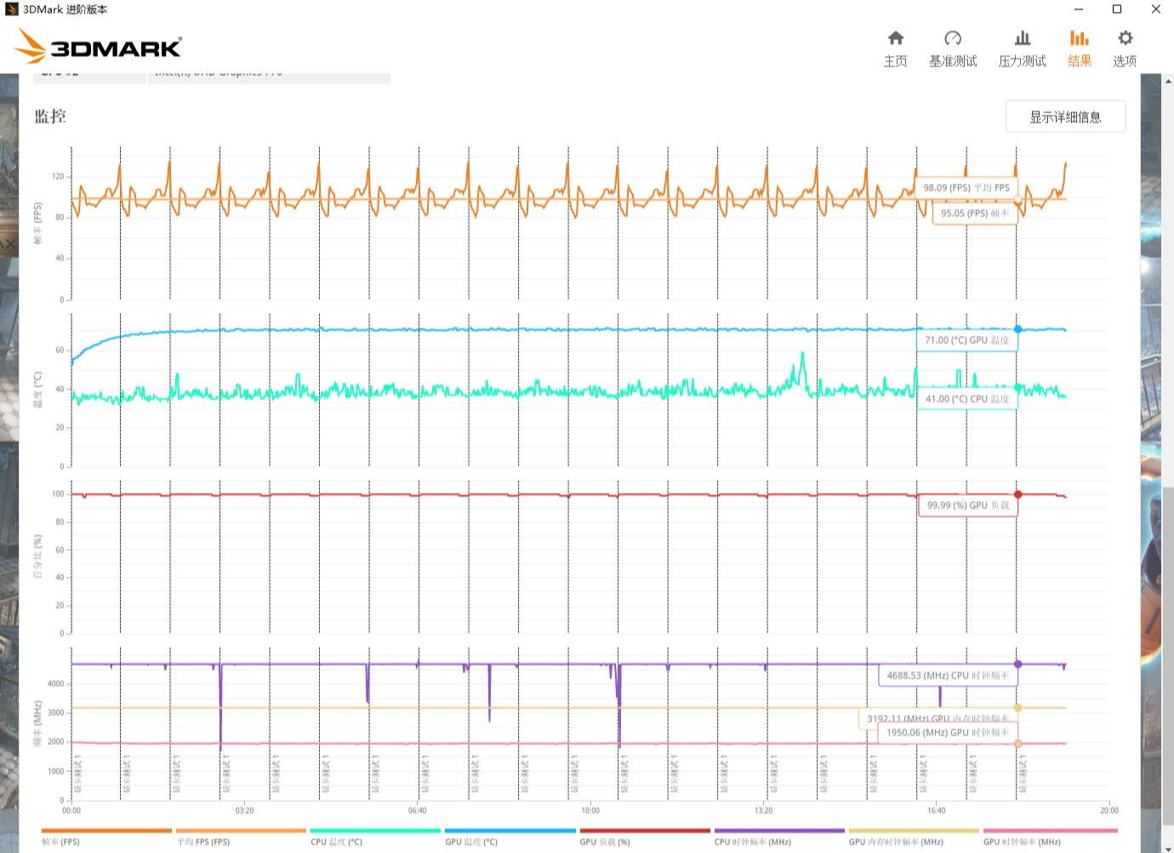Click the 3DMark icon in the title bar

coord(12,9)
